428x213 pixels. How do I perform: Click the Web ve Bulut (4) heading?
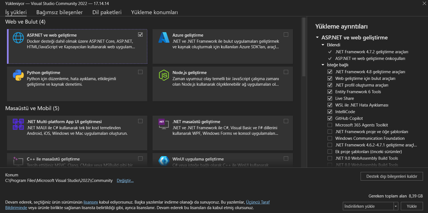point(25,22)
